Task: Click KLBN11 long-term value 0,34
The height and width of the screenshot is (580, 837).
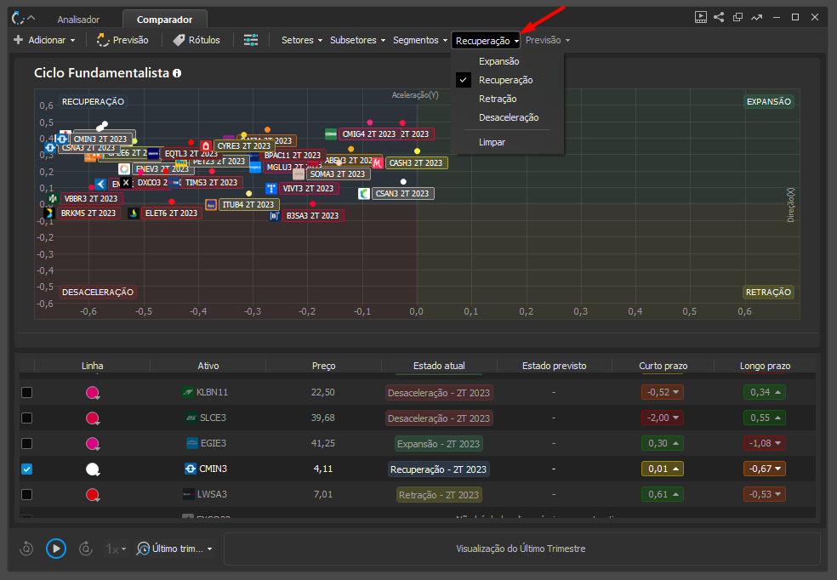Action: (x=765, y=392)
